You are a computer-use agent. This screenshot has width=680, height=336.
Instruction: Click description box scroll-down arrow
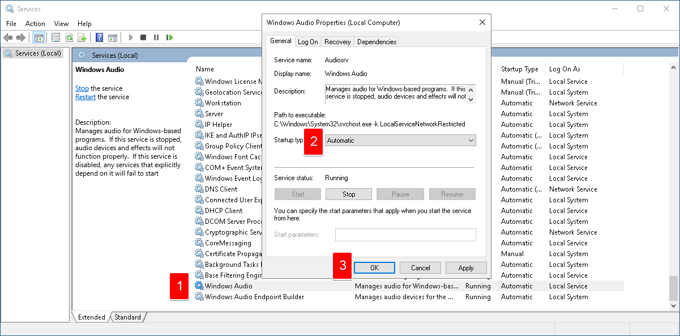[x=472, y=99]
